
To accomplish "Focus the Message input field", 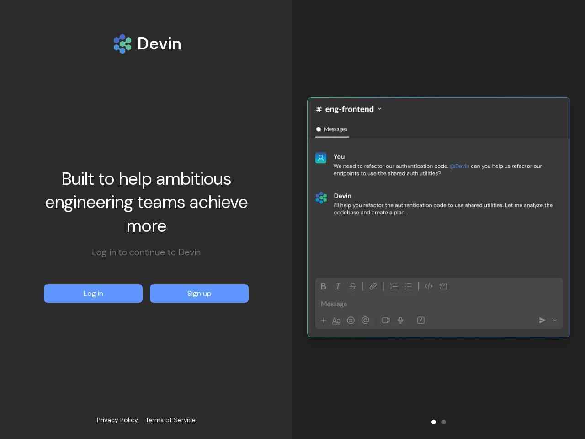I will pyautogui.click(x=439, y=304).
